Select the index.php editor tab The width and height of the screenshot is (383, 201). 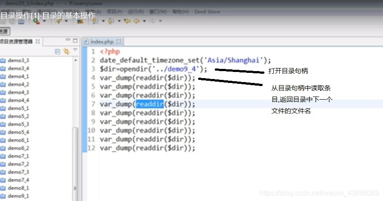103,42
